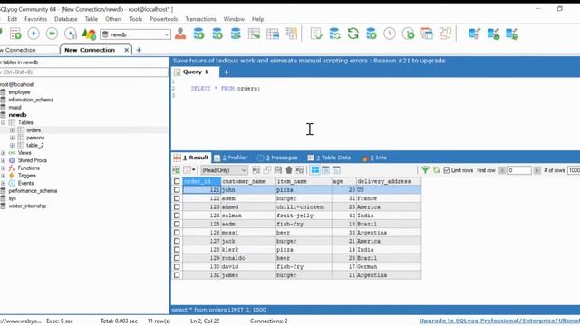Run all queries with double-arrow icon

[x=53, y=34]
